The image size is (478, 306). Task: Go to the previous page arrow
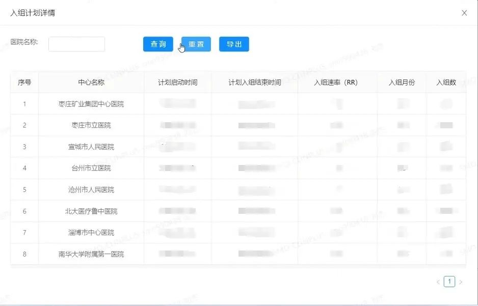438,282
